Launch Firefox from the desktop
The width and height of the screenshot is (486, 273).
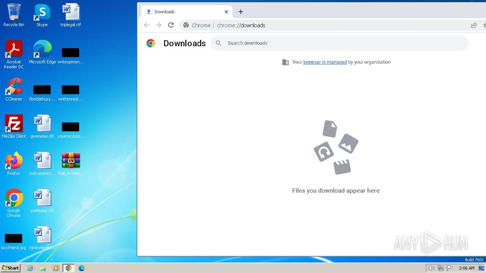(x=14, y=164)
